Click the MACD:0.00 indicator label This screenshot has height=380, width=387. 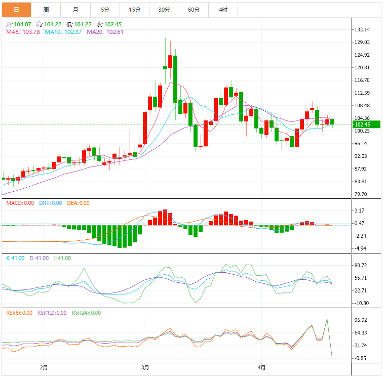(x=20, y=203)
